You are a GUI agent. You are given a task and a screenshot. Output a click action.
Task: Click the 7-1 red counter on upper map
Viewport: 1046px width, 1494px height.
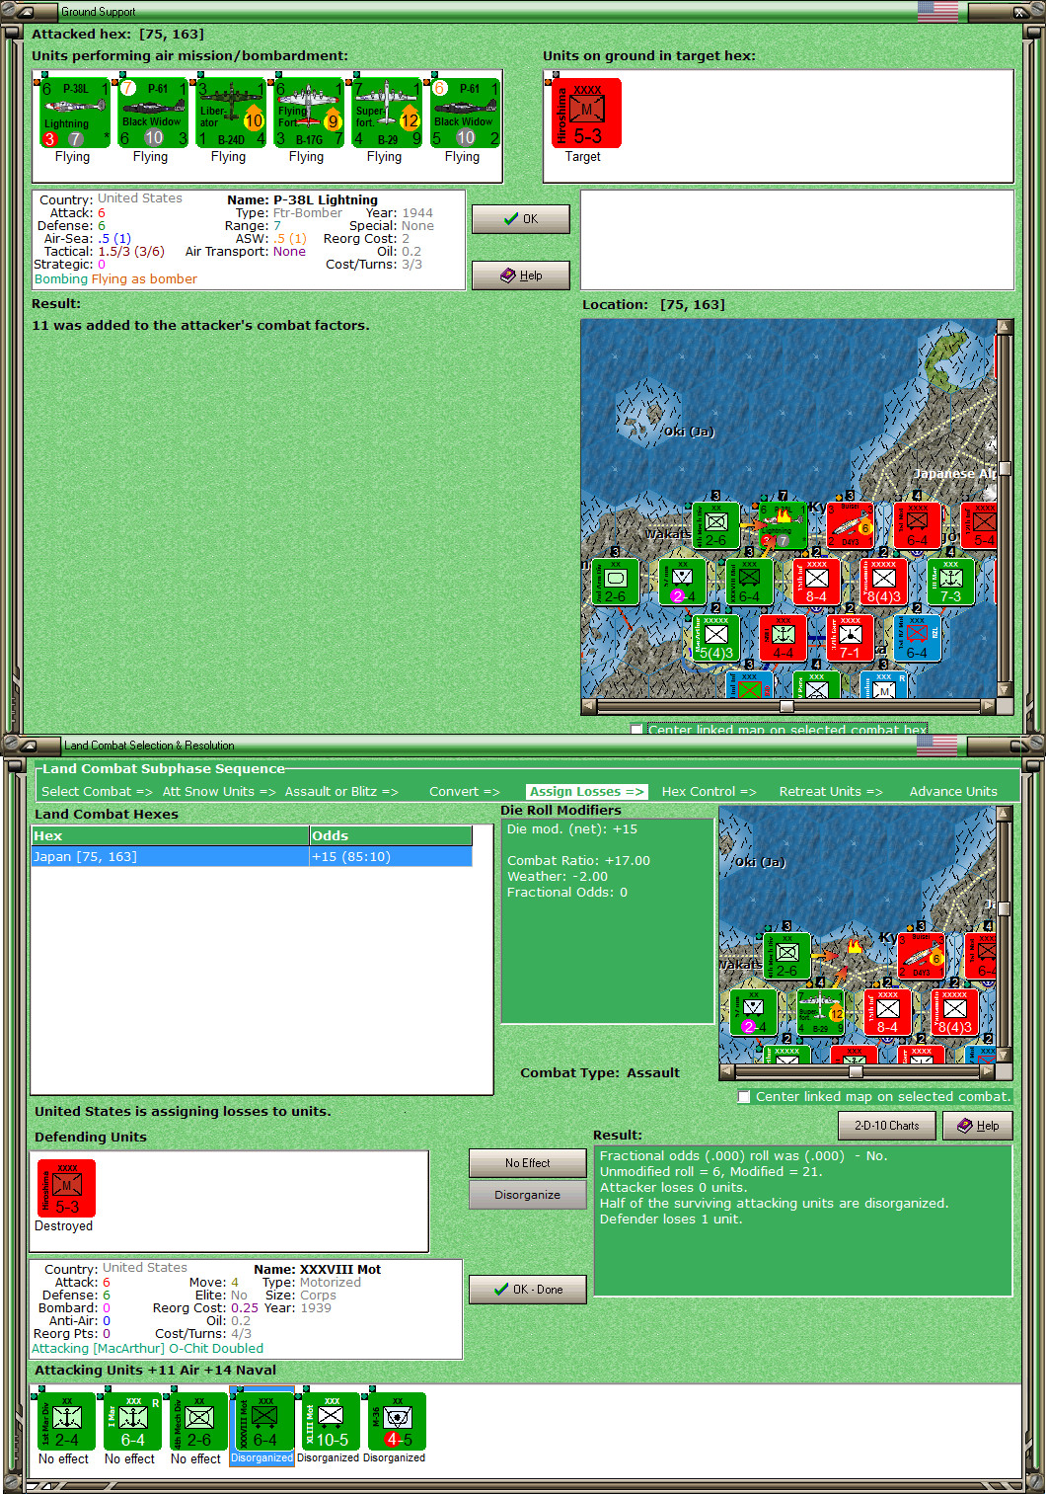pos(850,638)
